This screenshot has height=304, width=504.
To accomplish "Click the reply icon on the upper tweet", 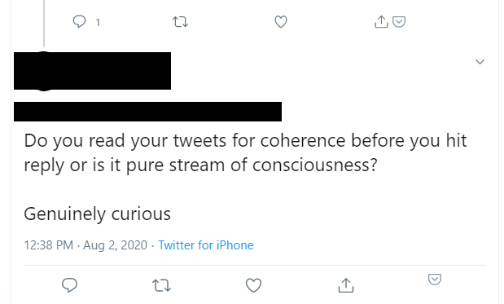I will click(79, 22).
